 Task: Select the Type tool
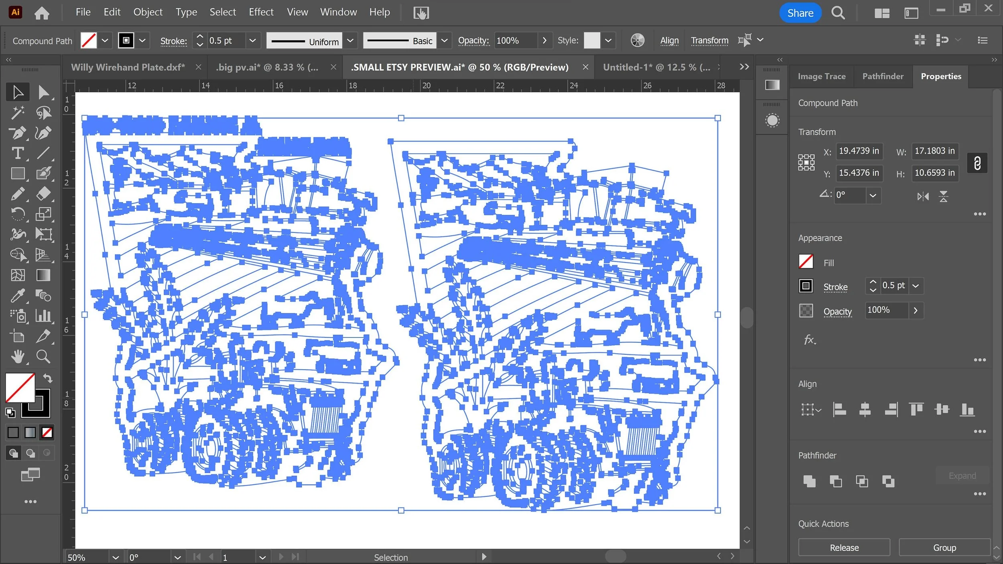pos(18,153)
